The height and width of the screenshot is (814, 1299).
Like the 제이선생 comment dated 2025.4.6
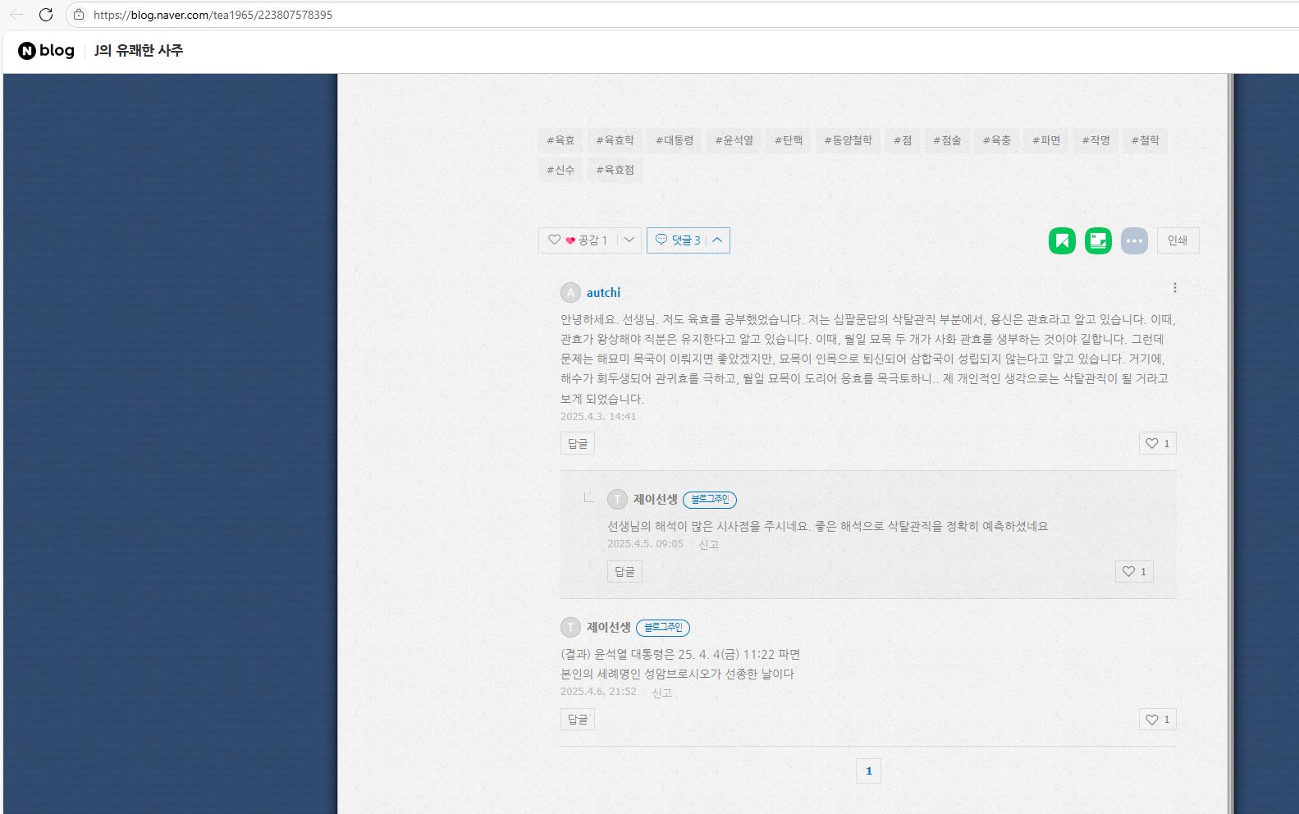coord(1157,720)
